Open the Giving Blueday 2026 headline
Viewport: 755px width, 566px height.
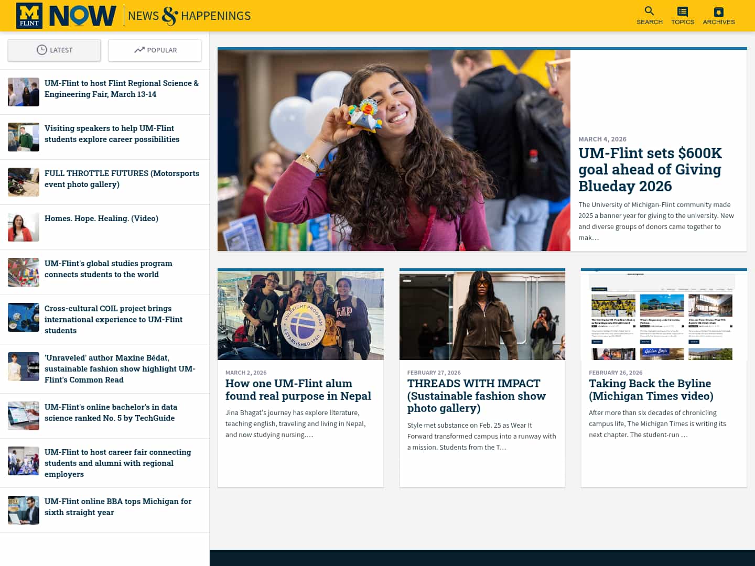pos(650,169)
